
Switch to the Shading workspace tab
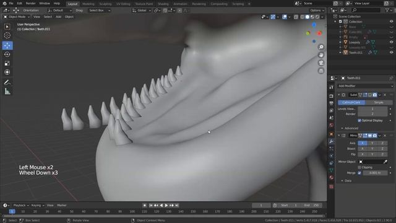click(163, 4)
